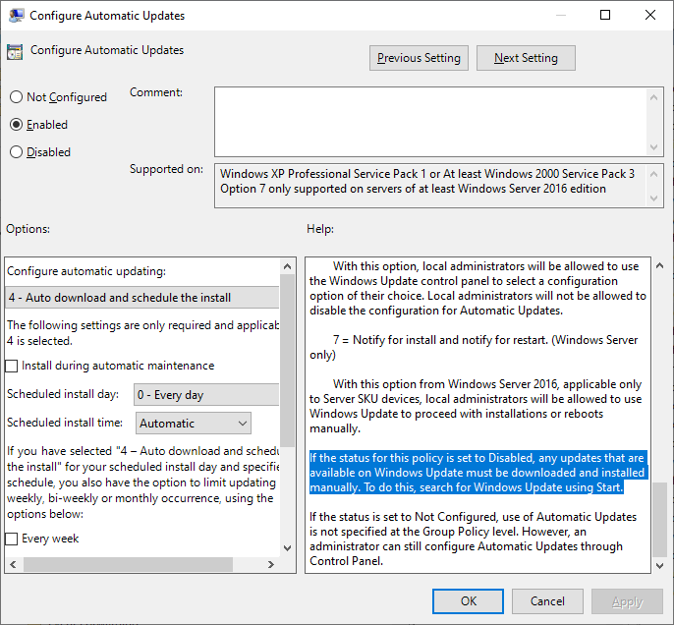
Task: Click the highlighted Disabled status help paragraph
Action: point(477,473)
